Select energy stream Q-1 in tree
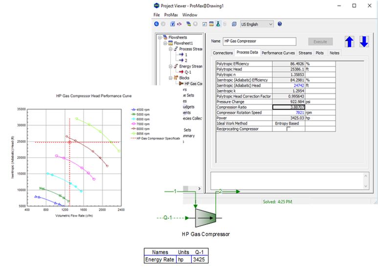This screenshot has width=378, height=271. (x=188, y=72)
